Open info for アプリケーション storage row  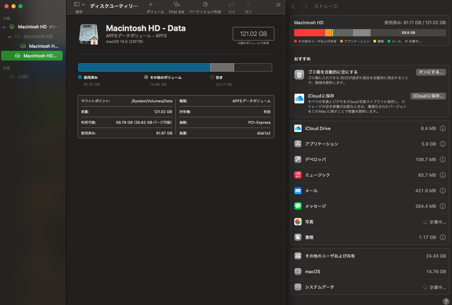pos(442,144)
